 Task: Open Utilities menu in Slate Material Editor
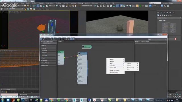pyautogui.click(x=73, y=37)
